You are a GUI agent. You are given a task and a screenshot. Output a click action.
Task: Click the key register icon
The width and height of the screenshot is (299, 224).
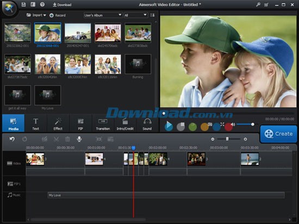point(258,4)
